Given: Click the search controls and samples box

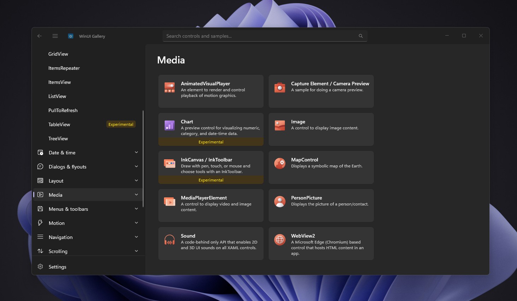Looking at the screenshot, I should [x=265, y=36].
